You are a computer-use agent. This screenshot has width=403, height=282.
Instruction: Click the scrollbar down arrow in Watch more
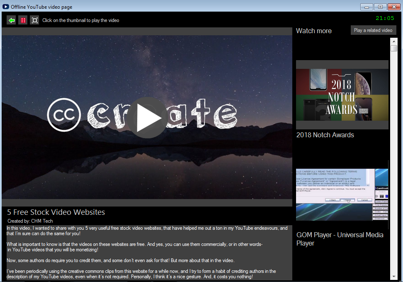pyautogui.click(x=394, y=277)
